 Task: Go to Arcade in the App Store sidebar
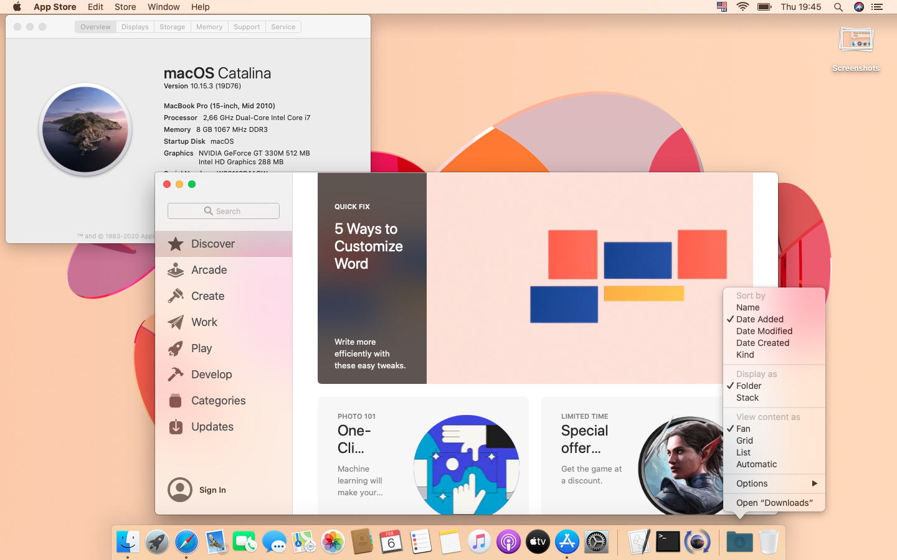tap(224, 270)
